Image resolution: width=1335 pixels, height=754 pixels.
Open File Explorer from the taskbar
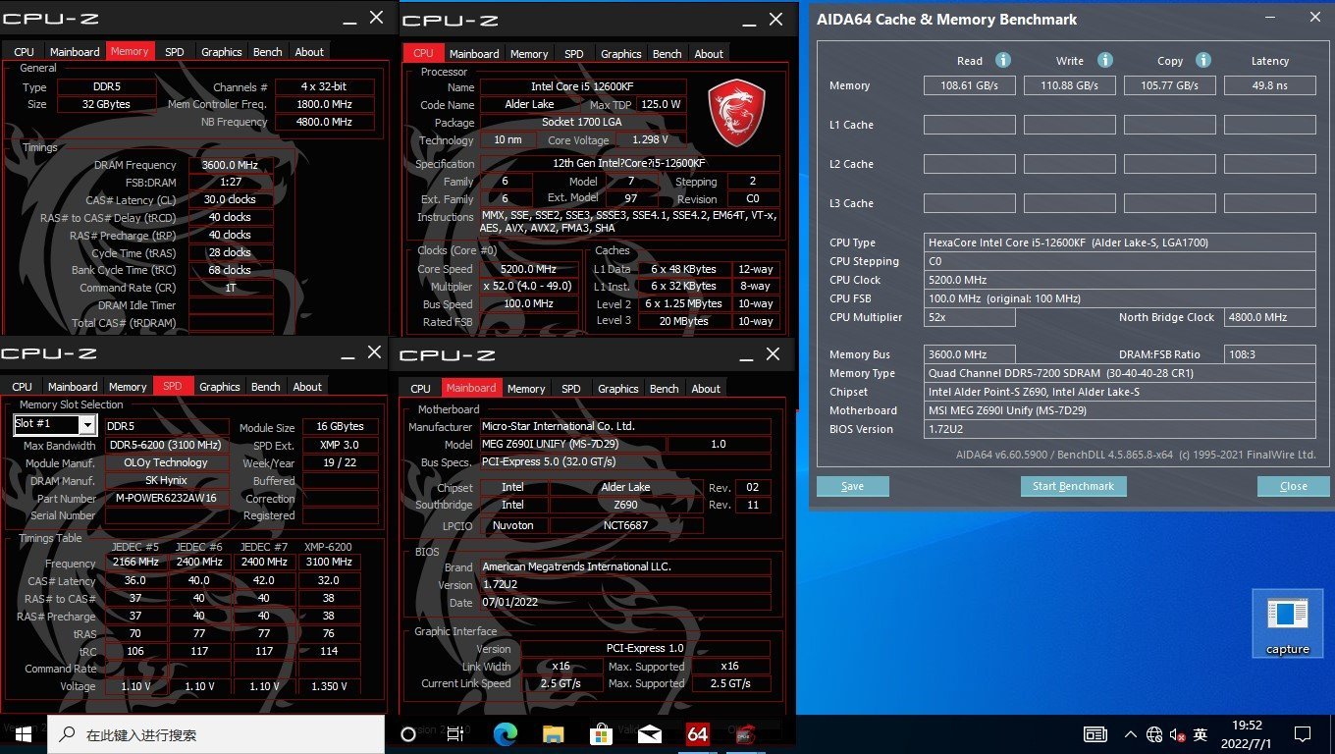tap(553, 733)
